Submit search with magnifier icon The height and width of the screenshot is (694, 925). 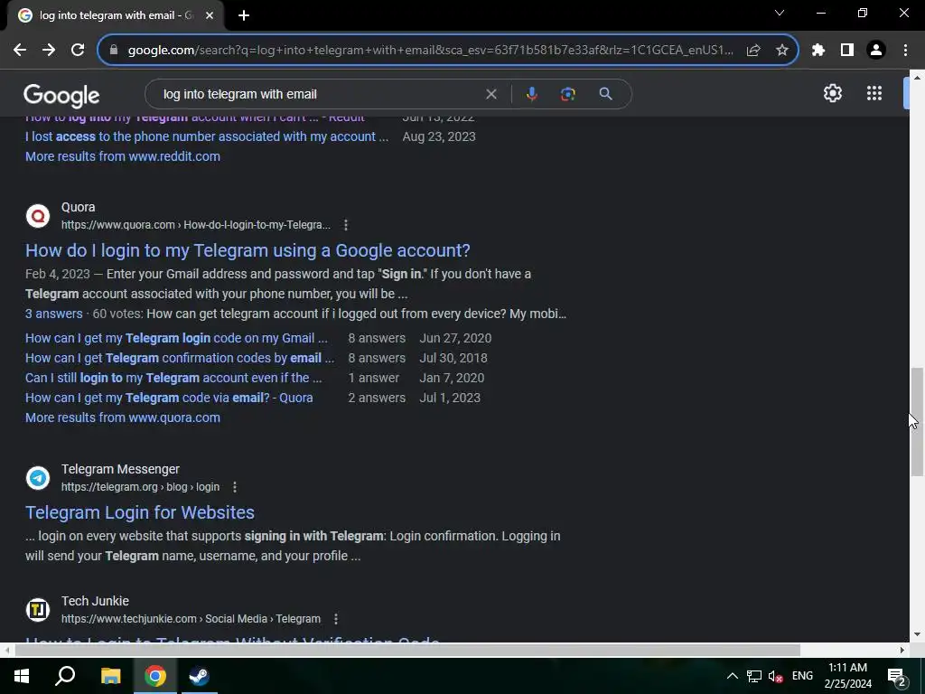[605, 94]
